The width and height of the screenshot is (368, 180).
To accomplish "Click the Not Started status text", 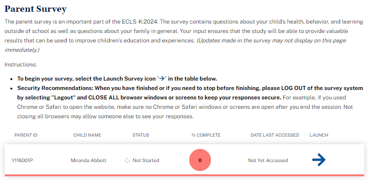I will [146, 160].
